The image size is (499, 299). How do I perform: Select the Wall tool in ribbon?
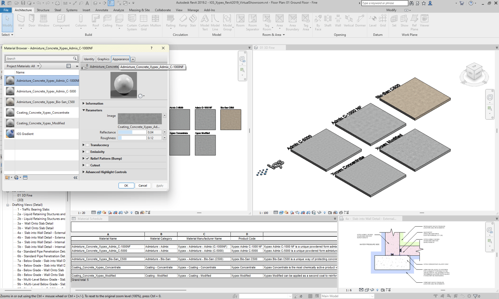(x=21, y=21)
